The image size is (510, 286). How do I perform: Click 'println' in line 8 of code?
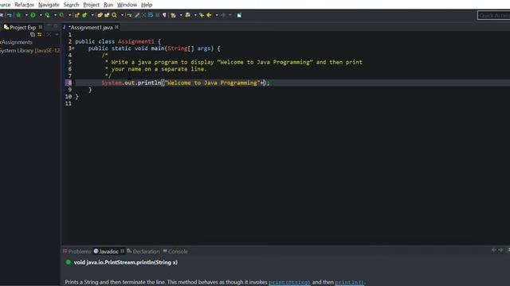point(149,83)
